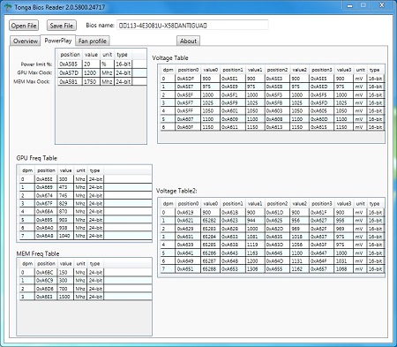Viewport: 397px width, 347px height.
Task: Select MEM Freq value 1500
Action: (65, 297)
